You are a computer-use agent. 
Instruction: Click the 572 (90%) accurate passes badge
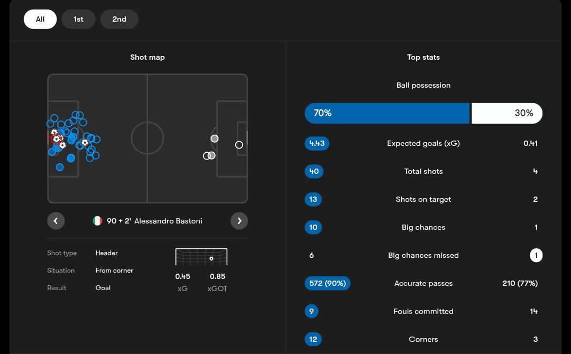(x=327, y=283)
